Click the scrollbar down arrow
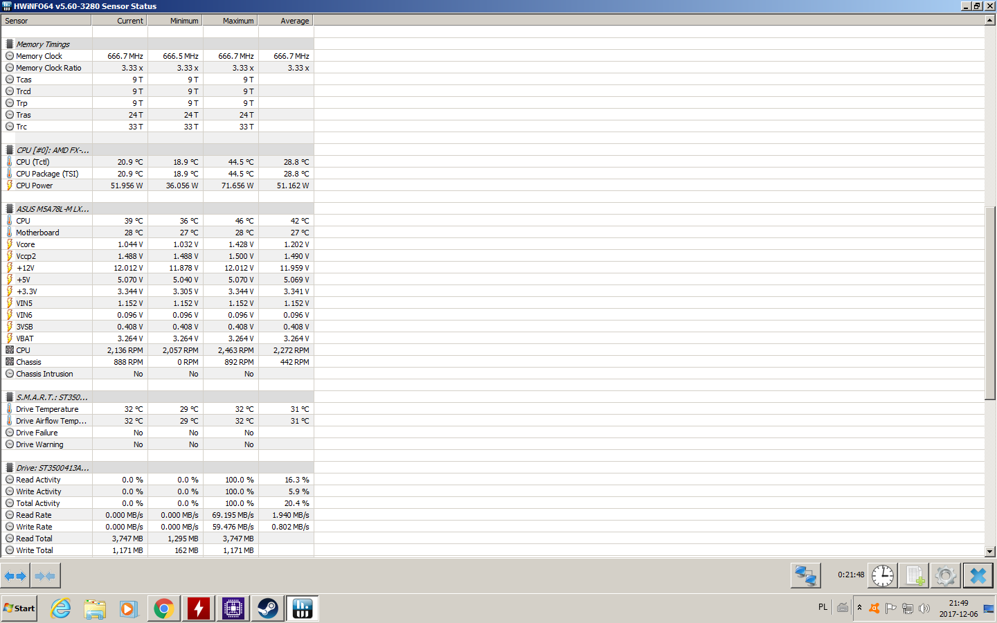The height and width of the screenshot is (623, 997). 990,552
